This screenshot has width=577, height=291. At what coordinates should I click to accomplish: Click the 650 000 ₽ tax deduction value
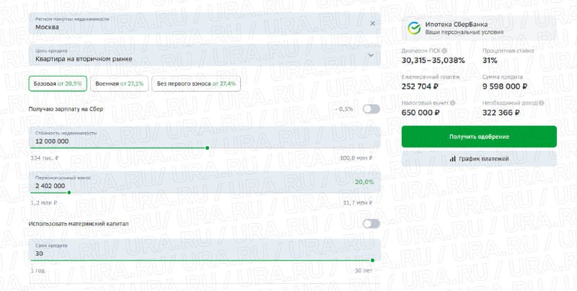(x=420, y=113)
